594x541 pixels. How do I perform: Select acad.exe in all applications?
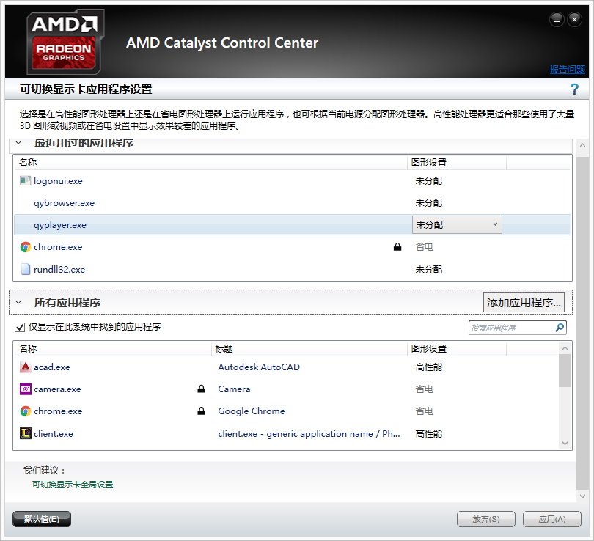coord(52,367)
